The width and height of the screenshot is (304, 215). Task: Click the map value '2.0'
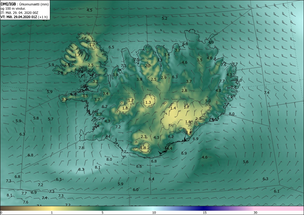198,119
